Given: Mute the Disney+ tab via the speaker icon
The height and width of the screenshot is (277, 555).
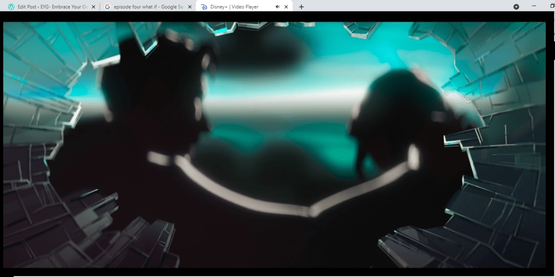Looking at the screenshot, I should tap(277, 7).
